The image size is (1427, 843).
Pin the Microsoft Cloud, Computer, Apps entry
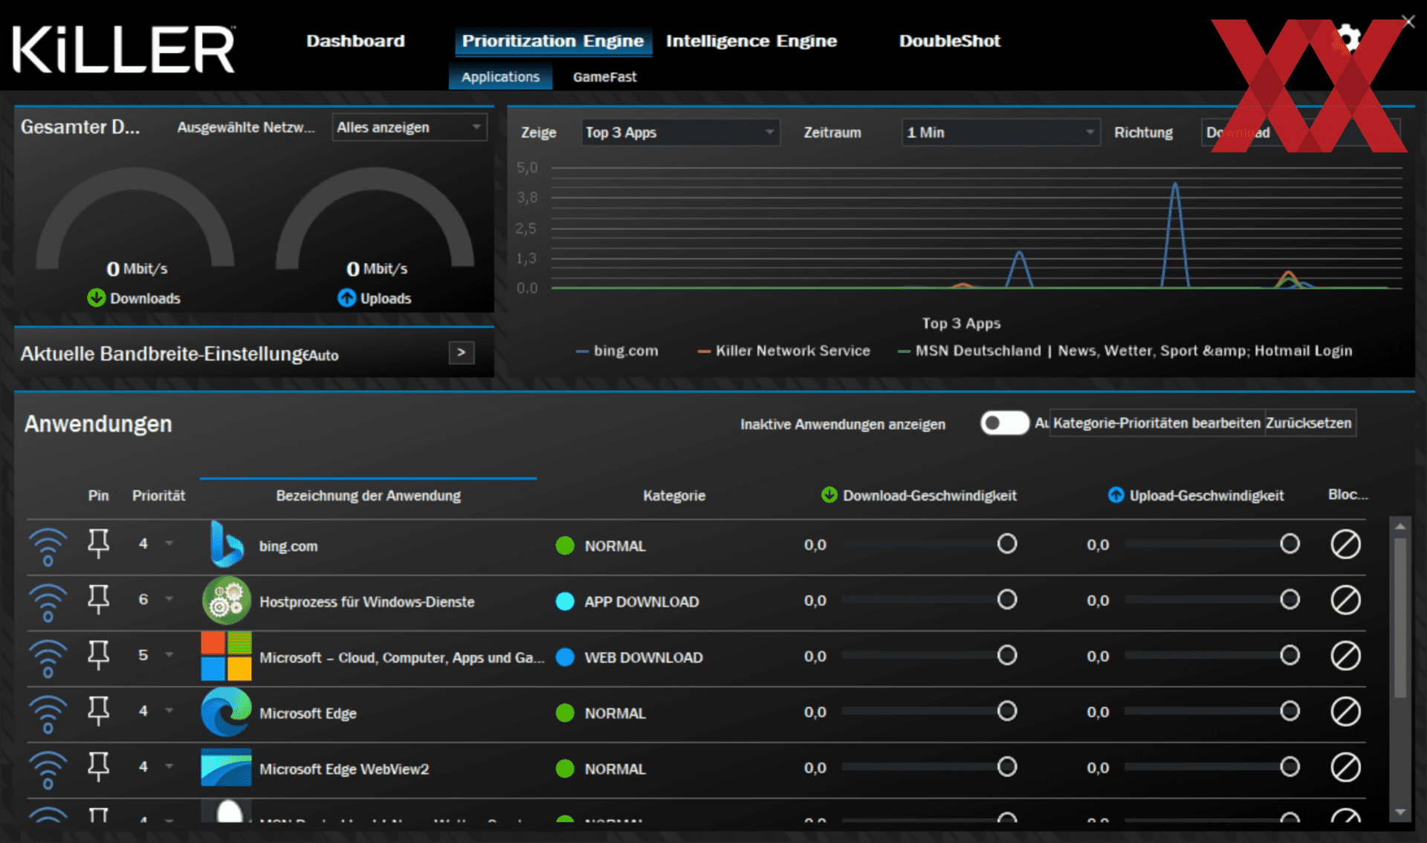click(x=98, y=655)
